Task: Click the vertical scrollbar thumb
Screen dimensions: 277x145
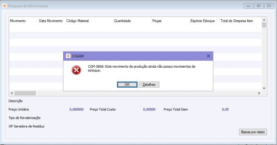Action: pos(264,25)
